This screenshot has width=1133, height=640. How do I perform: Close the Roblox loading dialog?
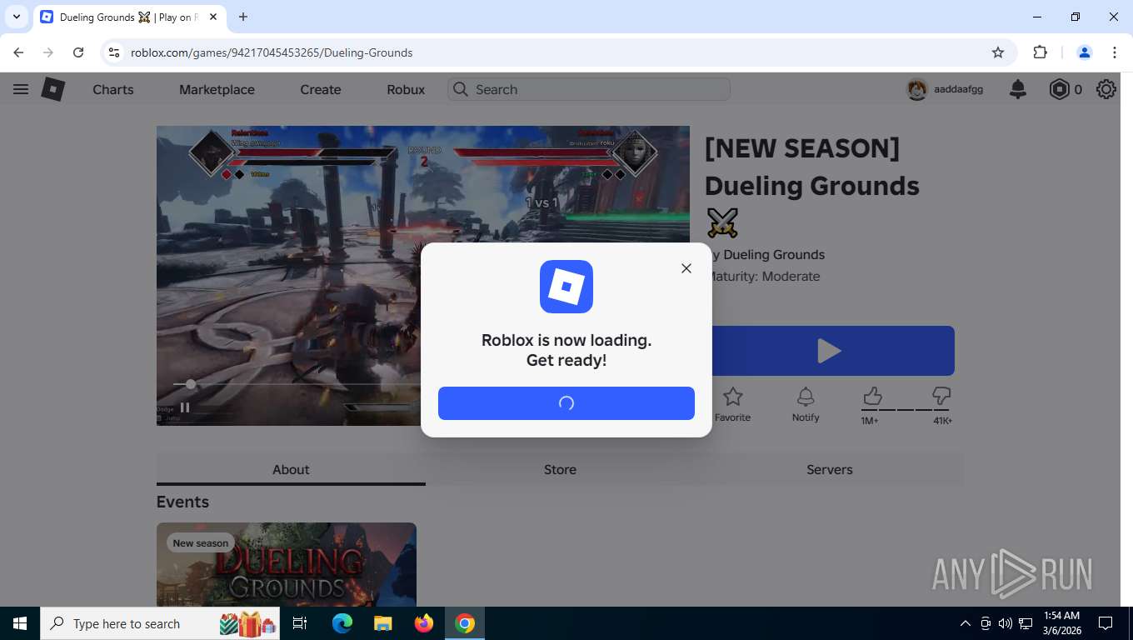click(x=686, y=268)
